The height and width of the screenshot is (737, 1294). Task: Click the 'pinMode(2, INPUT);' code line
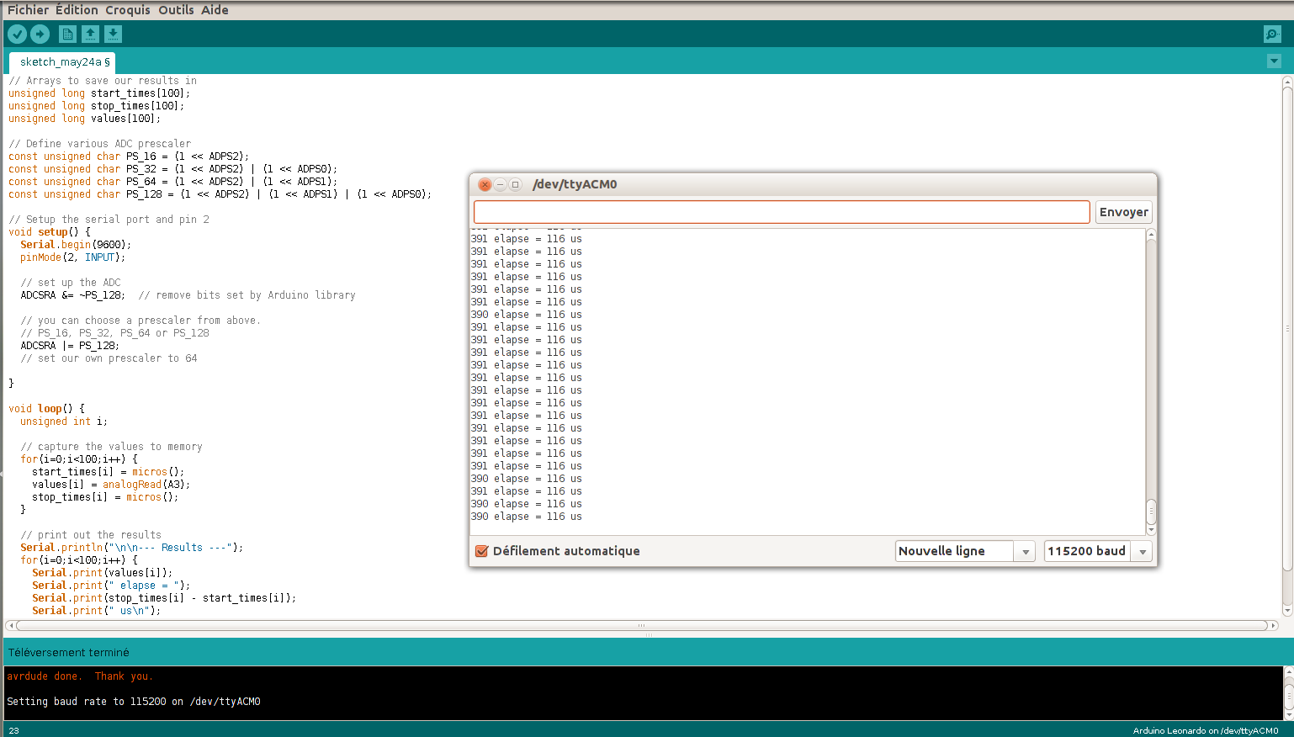[72, 257]
